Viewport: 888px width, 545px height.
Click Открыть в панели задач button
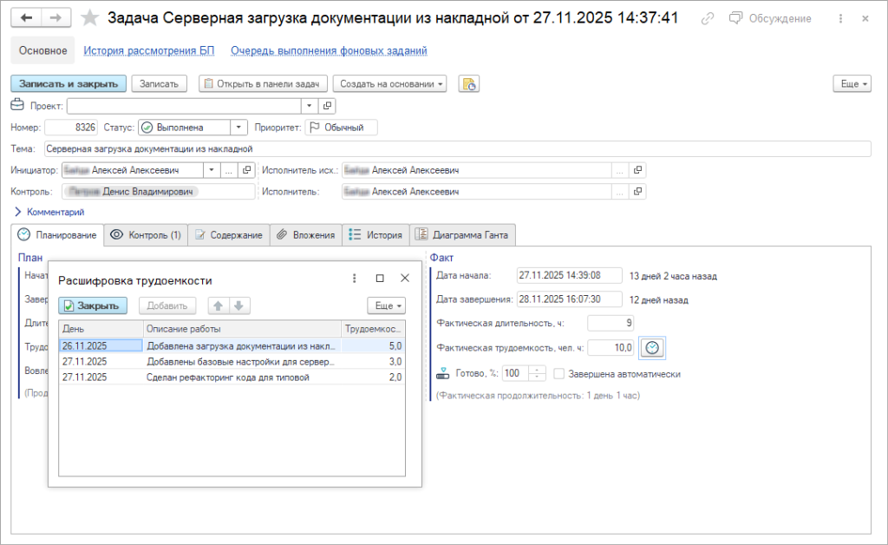tap(264, 84)
